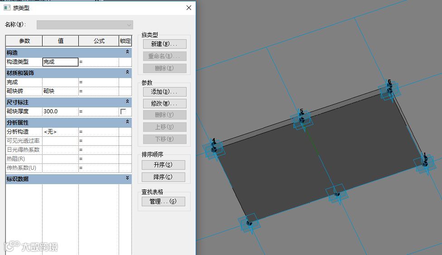Select the 传热系数(U) parameter row

pyautogui.click(x=24, y=167)
